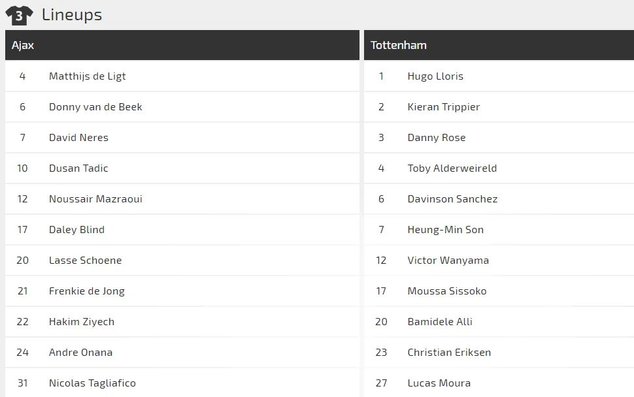Click on Christian Eriksen
Screen dimensions: 634x397
coord(449,353)
